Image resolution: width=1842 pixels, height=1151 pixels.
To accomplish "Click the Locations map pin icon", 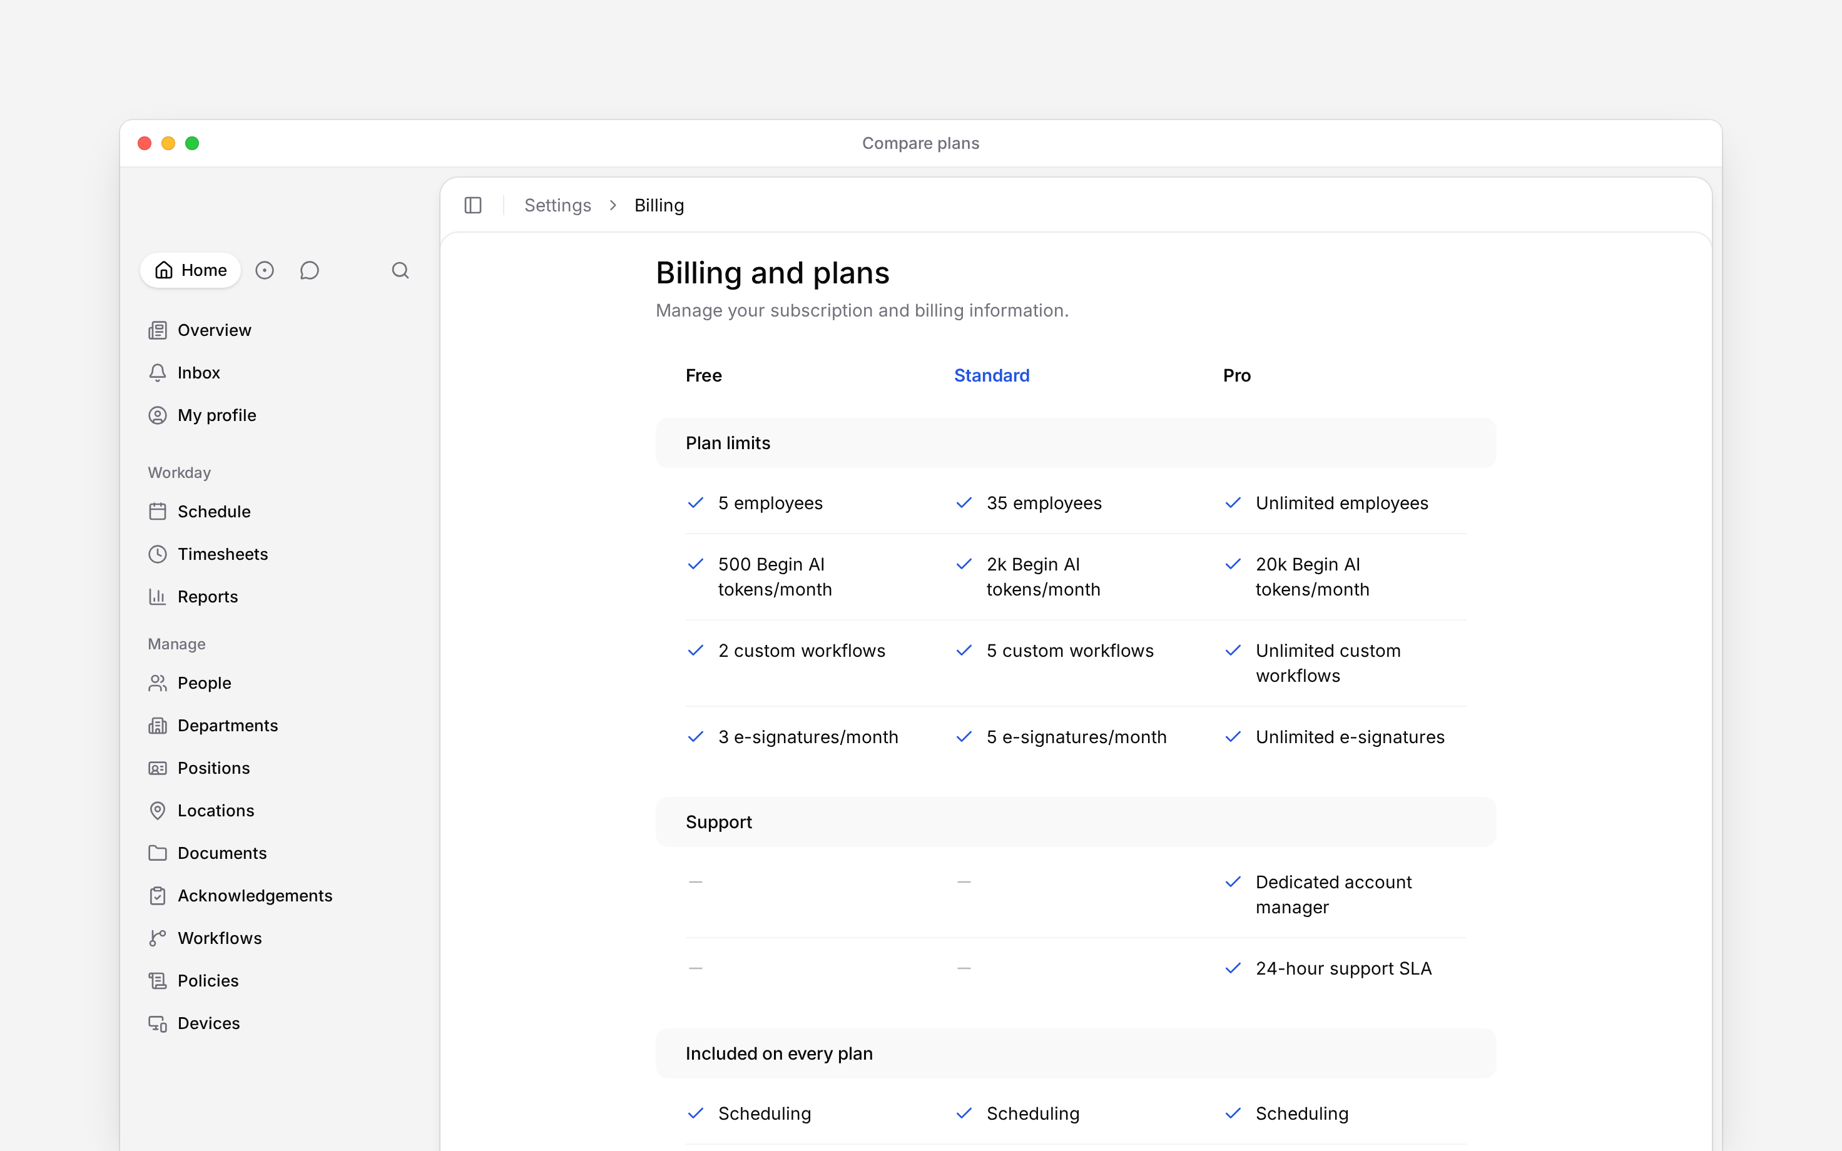I will pyautogui.click(x=158, y=811).
